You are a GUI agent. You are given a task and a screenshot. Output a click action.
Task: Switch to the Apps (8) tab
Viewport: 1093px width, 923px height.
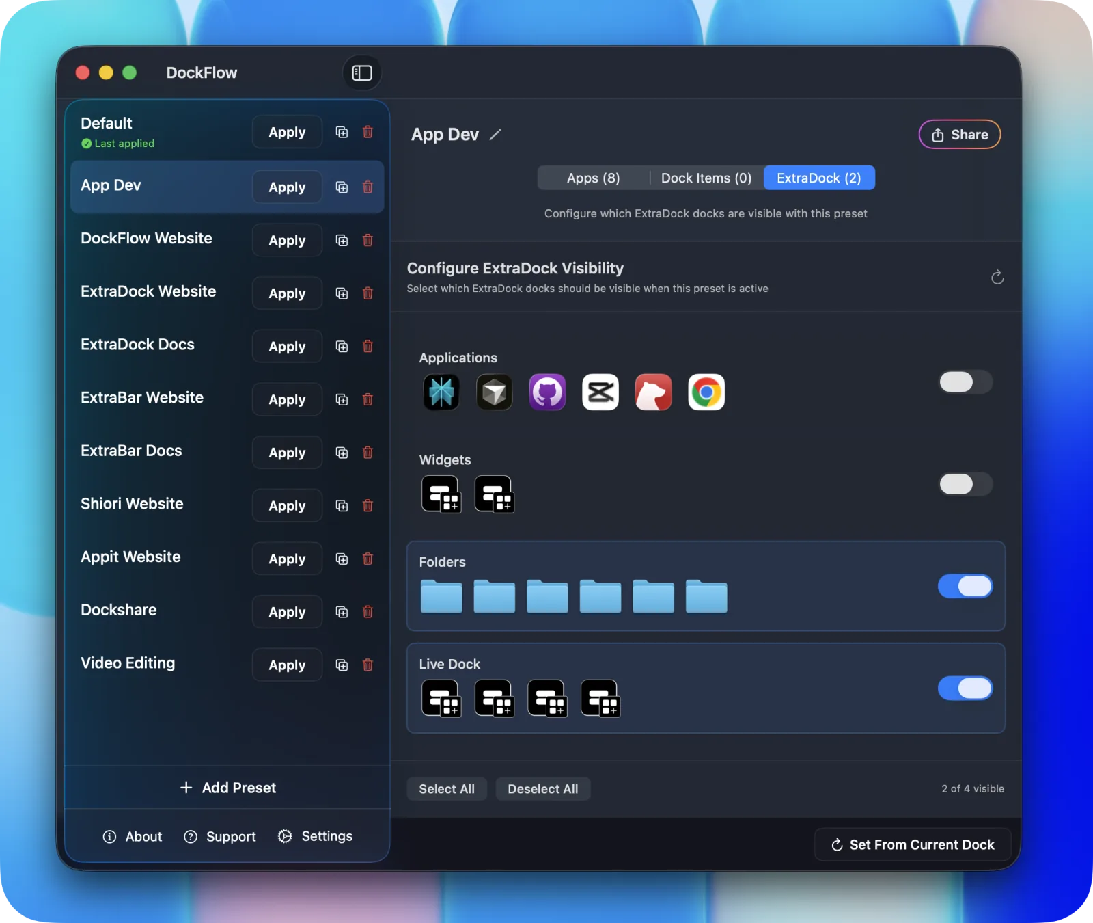coord(593,178)
